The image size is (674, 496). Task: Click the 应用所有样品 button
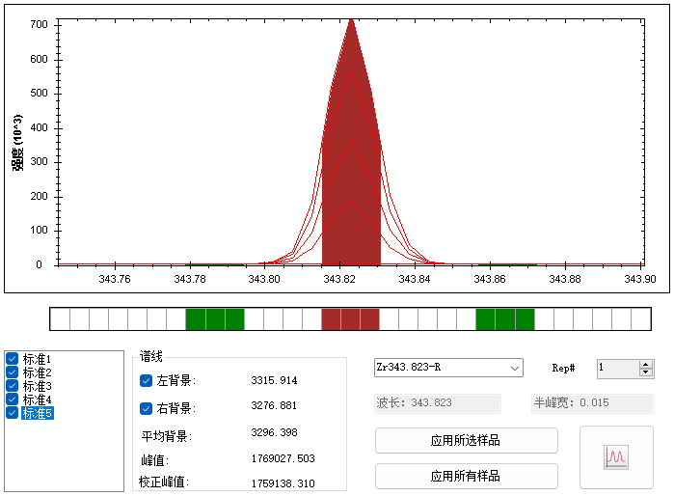467,476
